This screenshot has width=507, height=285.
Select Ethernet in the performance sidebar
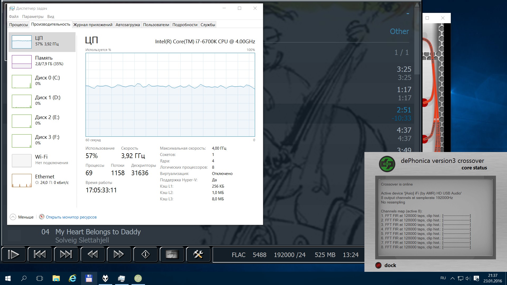42,180
